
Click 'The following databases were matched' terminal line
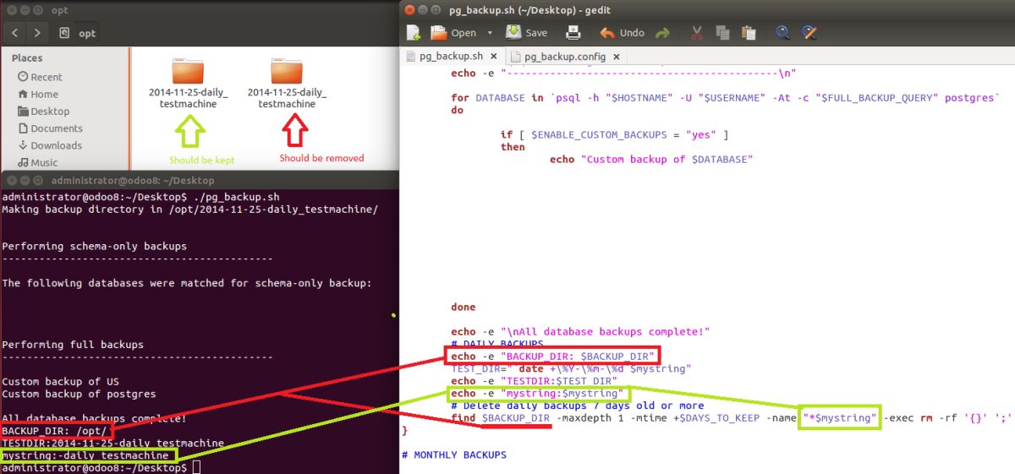(186, 283)
